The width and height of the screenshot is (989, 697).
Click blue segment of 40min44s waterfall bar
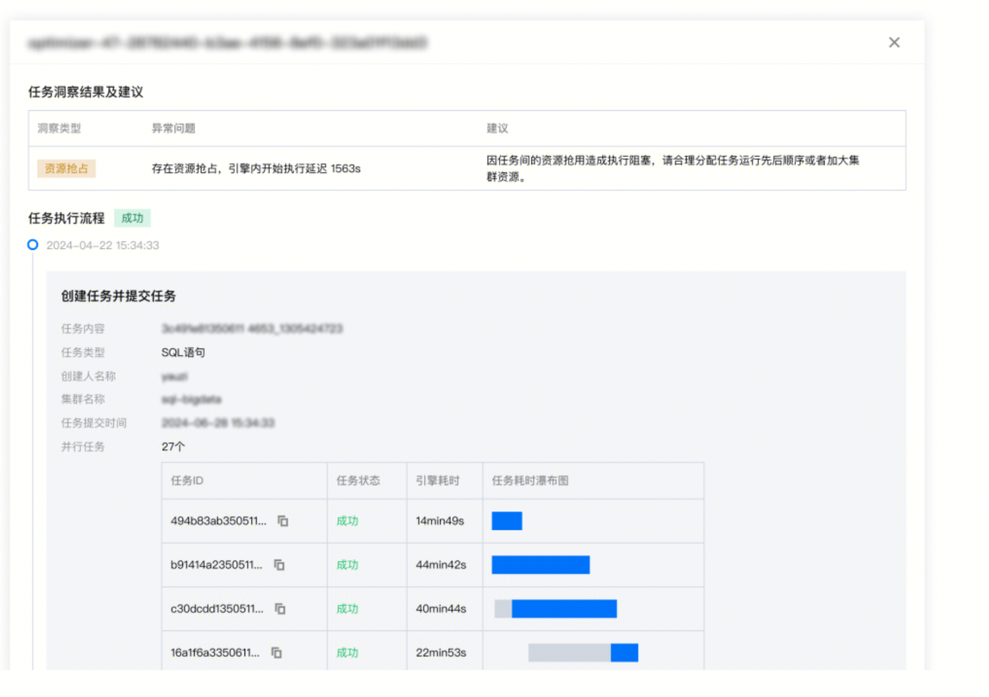click(x=564, y=609)
